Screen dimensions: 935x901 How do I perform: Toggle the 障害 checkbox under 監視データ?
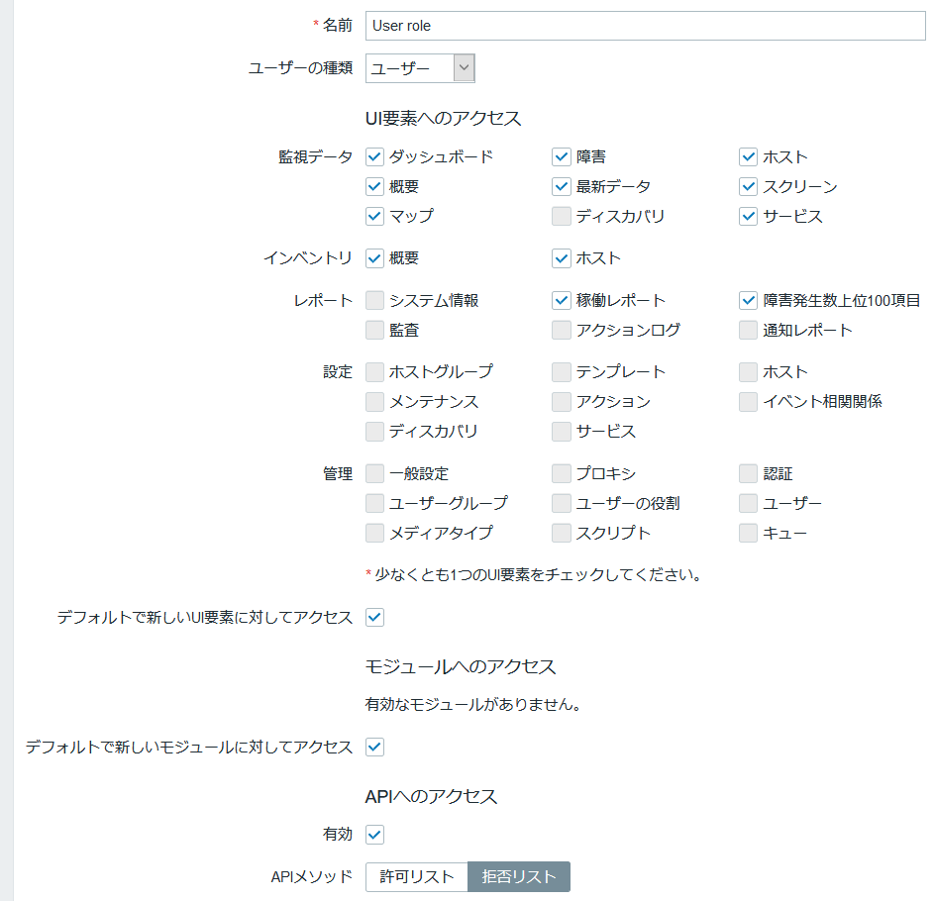[x=562, y=156]
